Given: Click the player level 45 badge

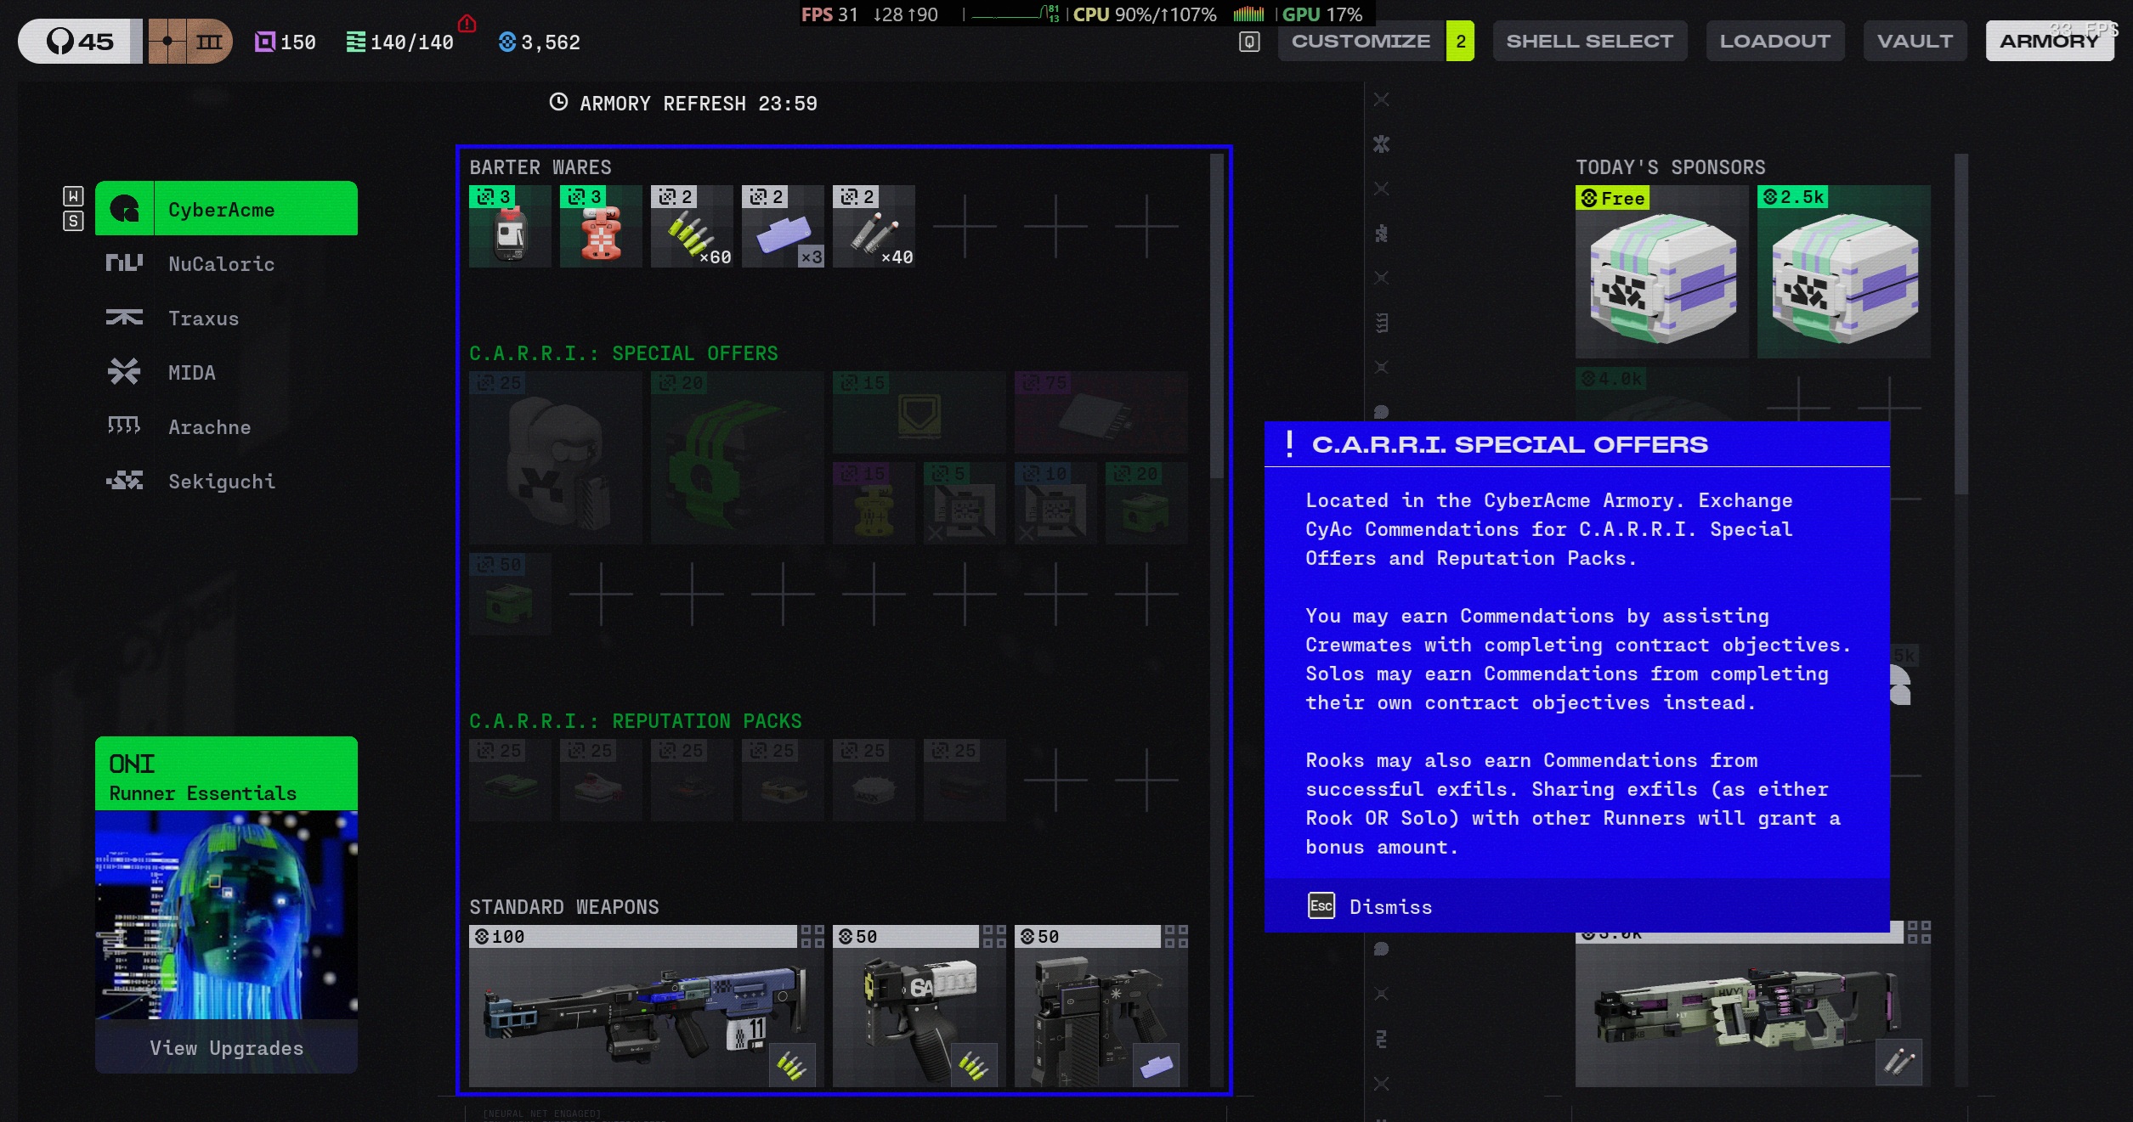Looking at the screenshot, I should point(80,41).
